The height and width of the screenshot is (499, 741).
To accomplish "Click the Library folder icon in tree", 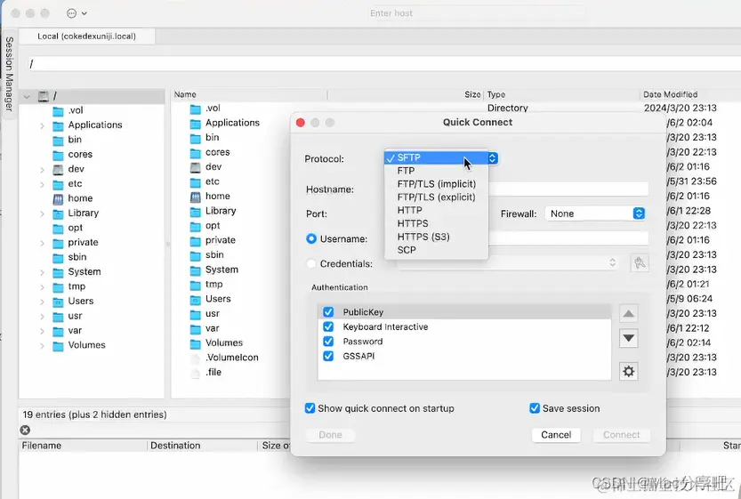I will point(58,213).
